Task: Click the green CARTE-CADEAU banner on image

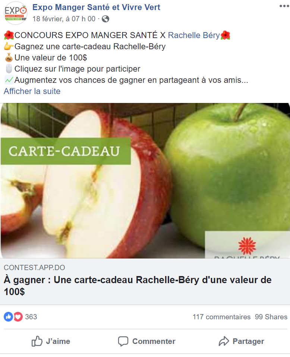Action: tap(66, 151)
